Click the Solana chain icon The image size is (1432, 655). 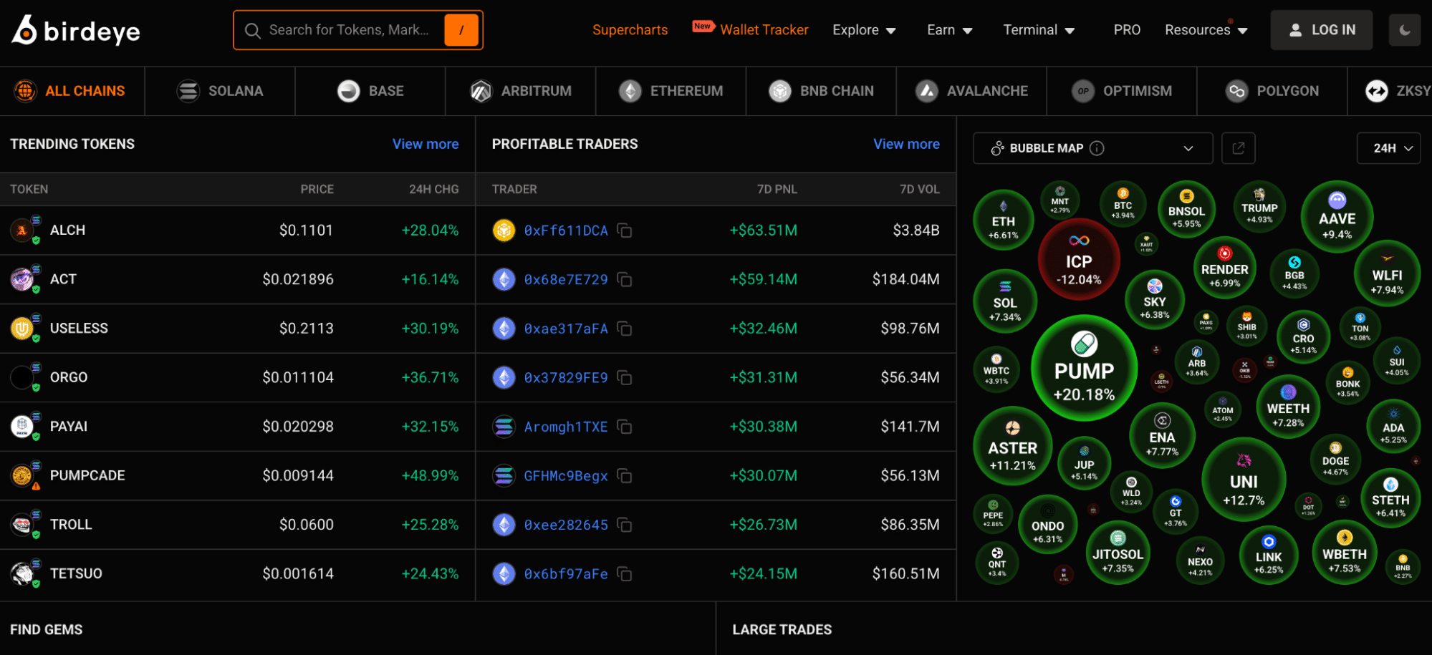pos(187,91)
